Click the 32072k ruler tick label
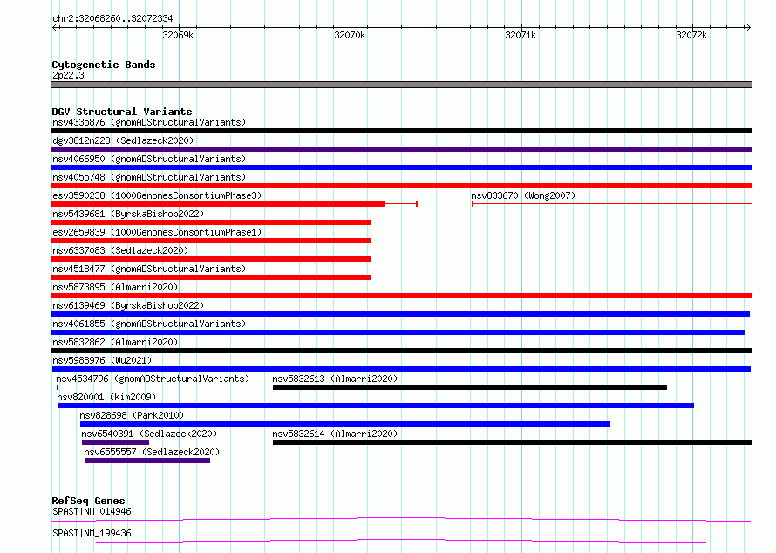Image resolution: width=776 pixels, height=553 pixels. [x=692, y=35]
